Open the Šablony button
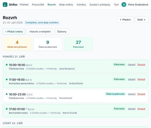This screenshot has height=128, width=151. (62, 32)
